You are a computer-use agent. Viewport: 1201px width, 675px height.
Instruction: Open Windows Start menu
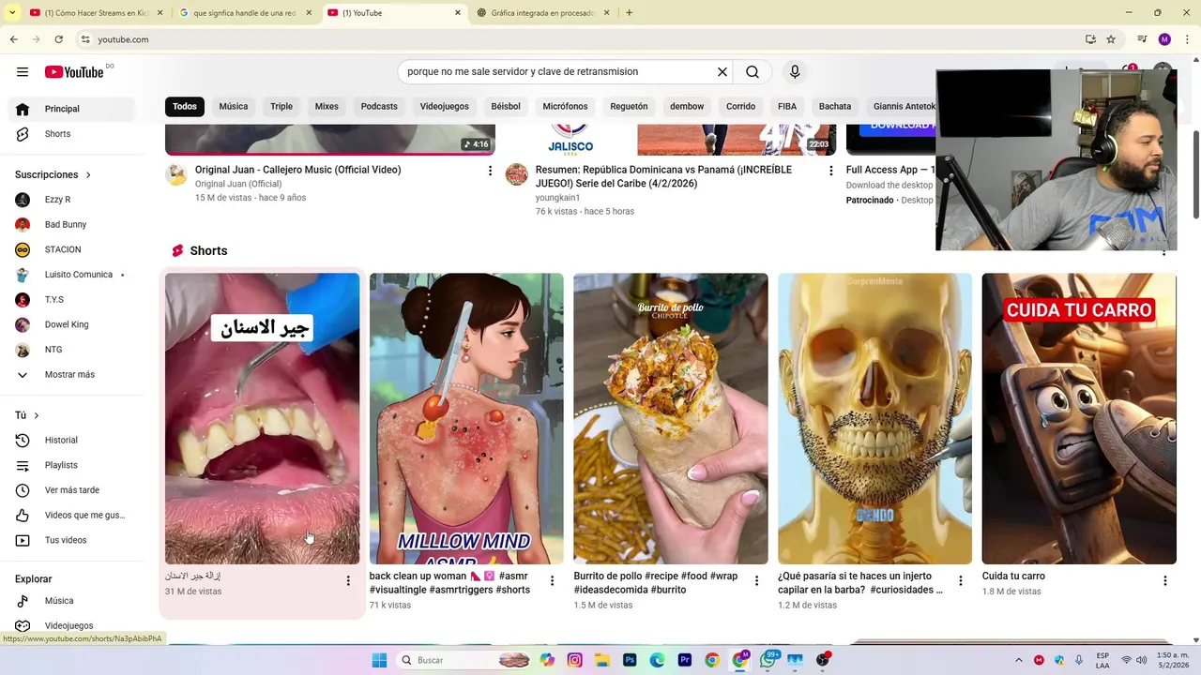pos(379,660)
